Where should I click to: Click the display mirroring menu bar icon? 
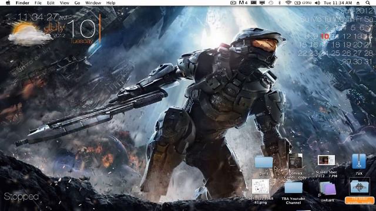(262, 3)
